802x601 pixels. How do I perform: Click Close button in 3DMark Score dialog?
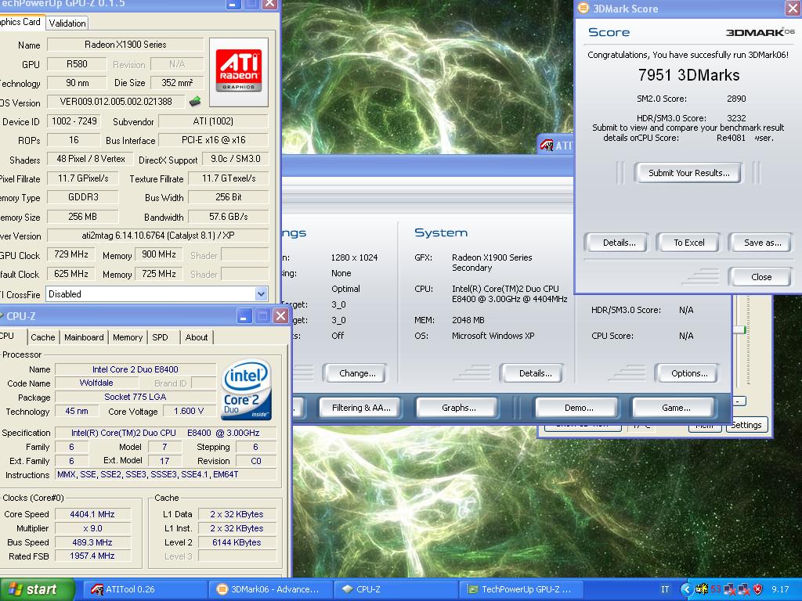[x=761, y=277]
